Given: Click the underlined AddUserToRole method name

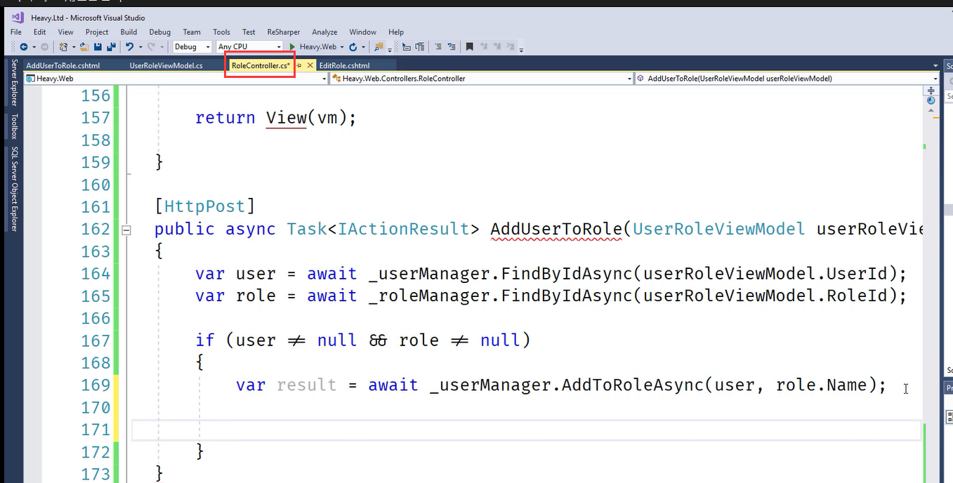Looking at the screenshot, I should pyautogui.click(x=556, y=229).
